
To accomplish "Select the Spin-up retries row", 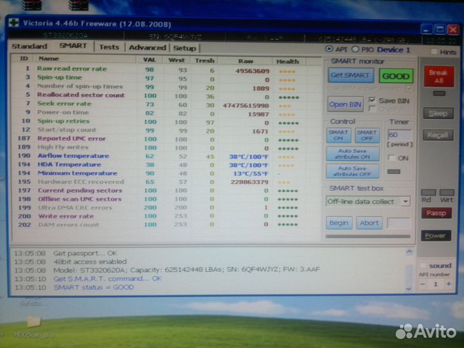I will tap(166, 122).
